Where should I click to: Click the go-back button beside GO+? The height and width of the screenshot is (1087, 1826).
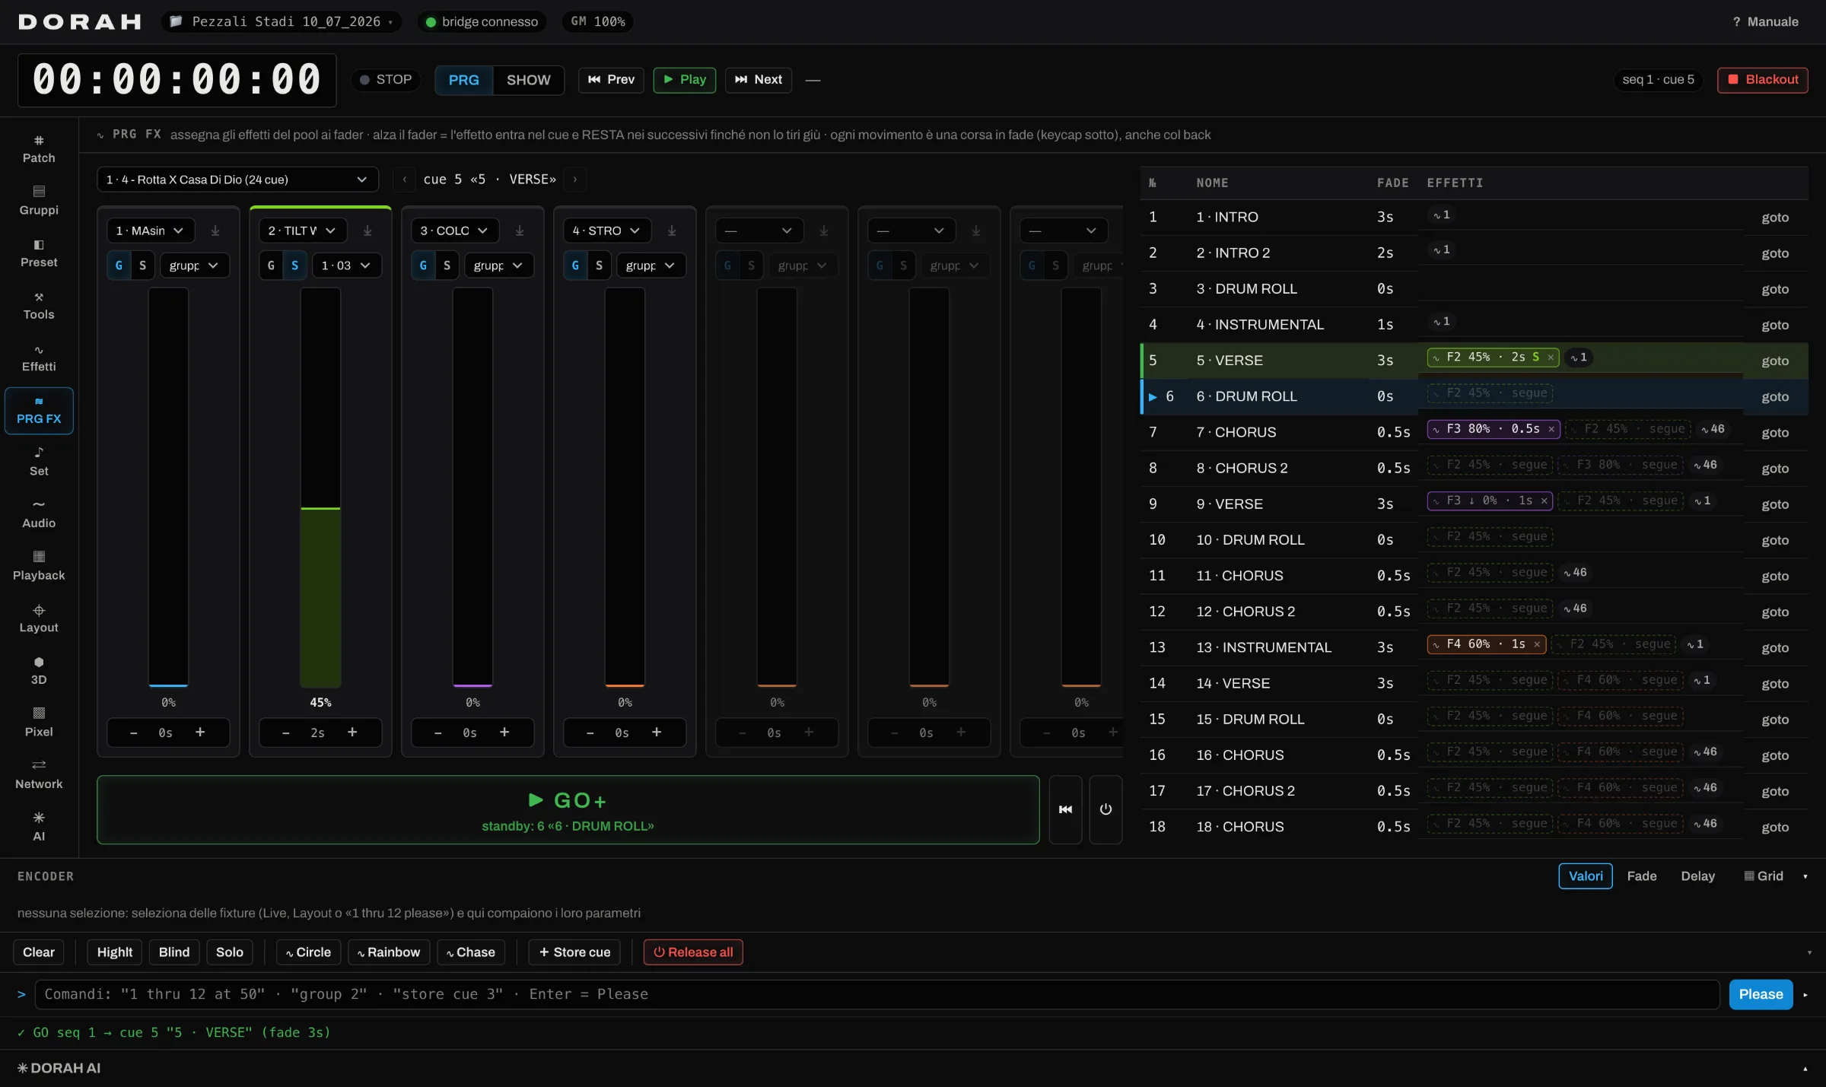[x=1065, y=809]
